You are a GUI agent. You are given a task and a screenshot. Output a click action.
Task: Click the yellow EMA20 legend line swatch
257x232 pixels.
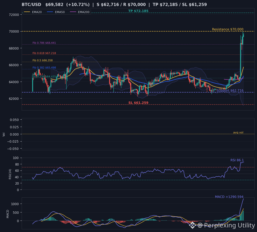[27, 12]
